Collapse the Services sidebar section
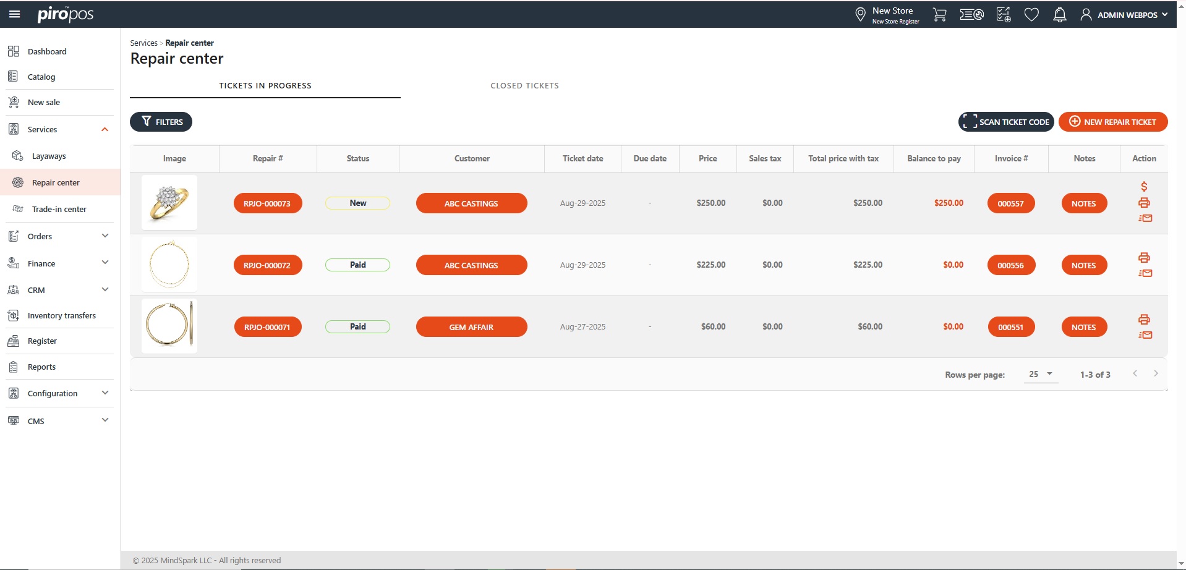 coord(105,129)
